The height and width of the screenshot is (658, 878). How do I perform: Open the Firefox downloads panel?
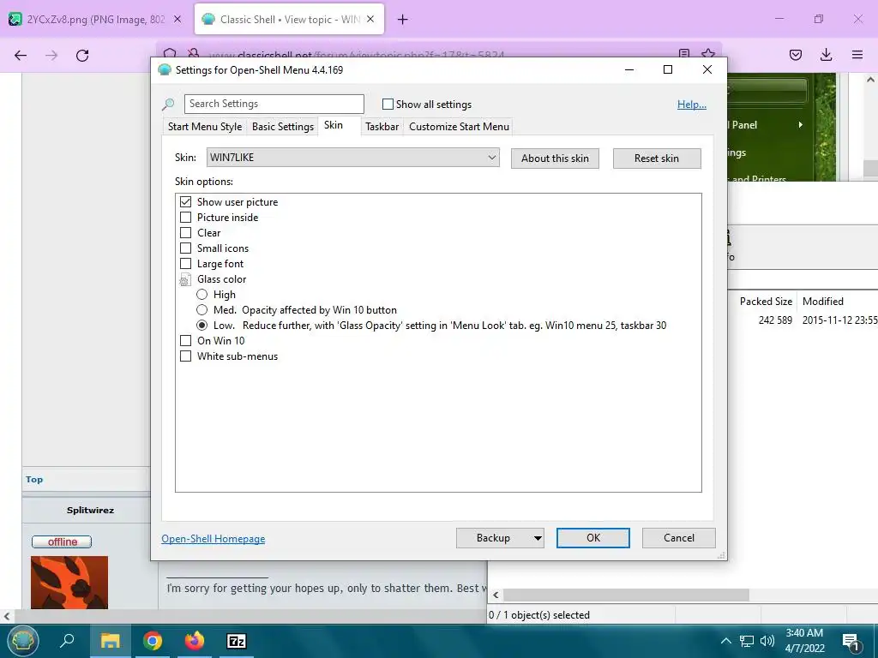click(826, 55)
